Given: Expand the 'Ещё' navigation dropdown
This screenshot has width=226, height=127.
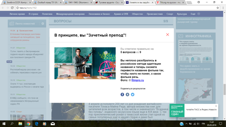Looking at the screenshot, I should pos(195,14).
